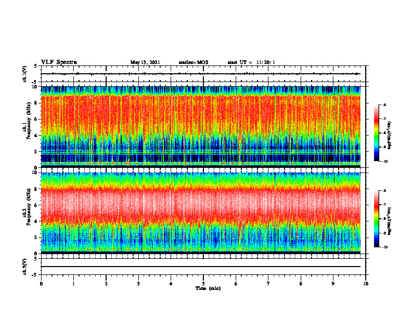Image resolution: width=412 pixels, height=318 pixels.
Task: Click the "8" kHz tick of ch.1 axis
Action: click(x=36, y=103)
